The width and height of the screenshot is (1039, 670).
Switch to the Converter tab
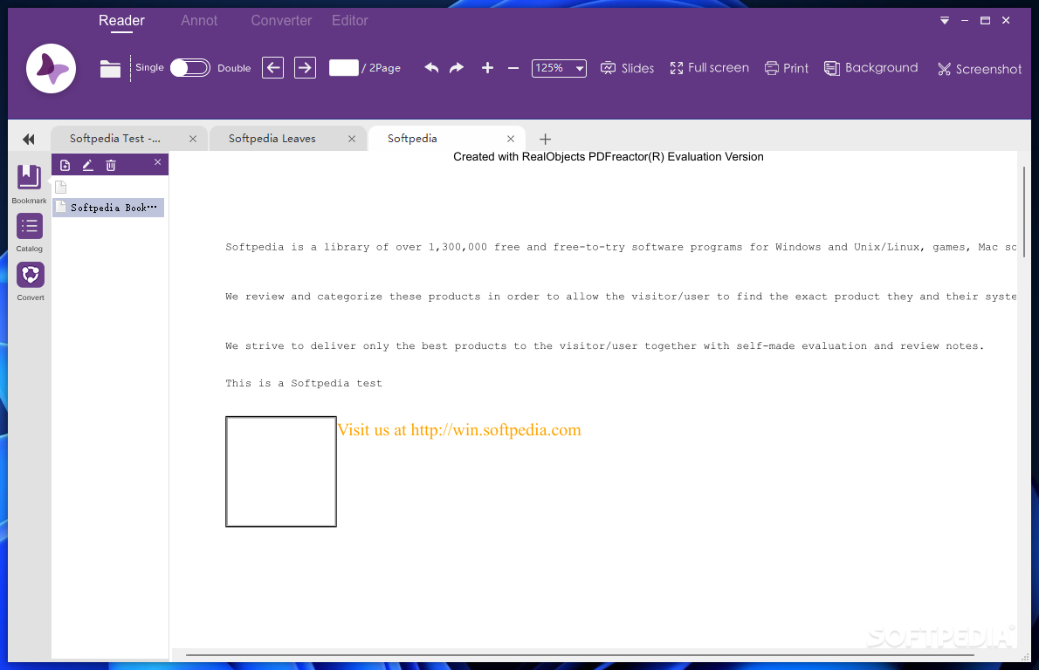[x=281, y=21]
